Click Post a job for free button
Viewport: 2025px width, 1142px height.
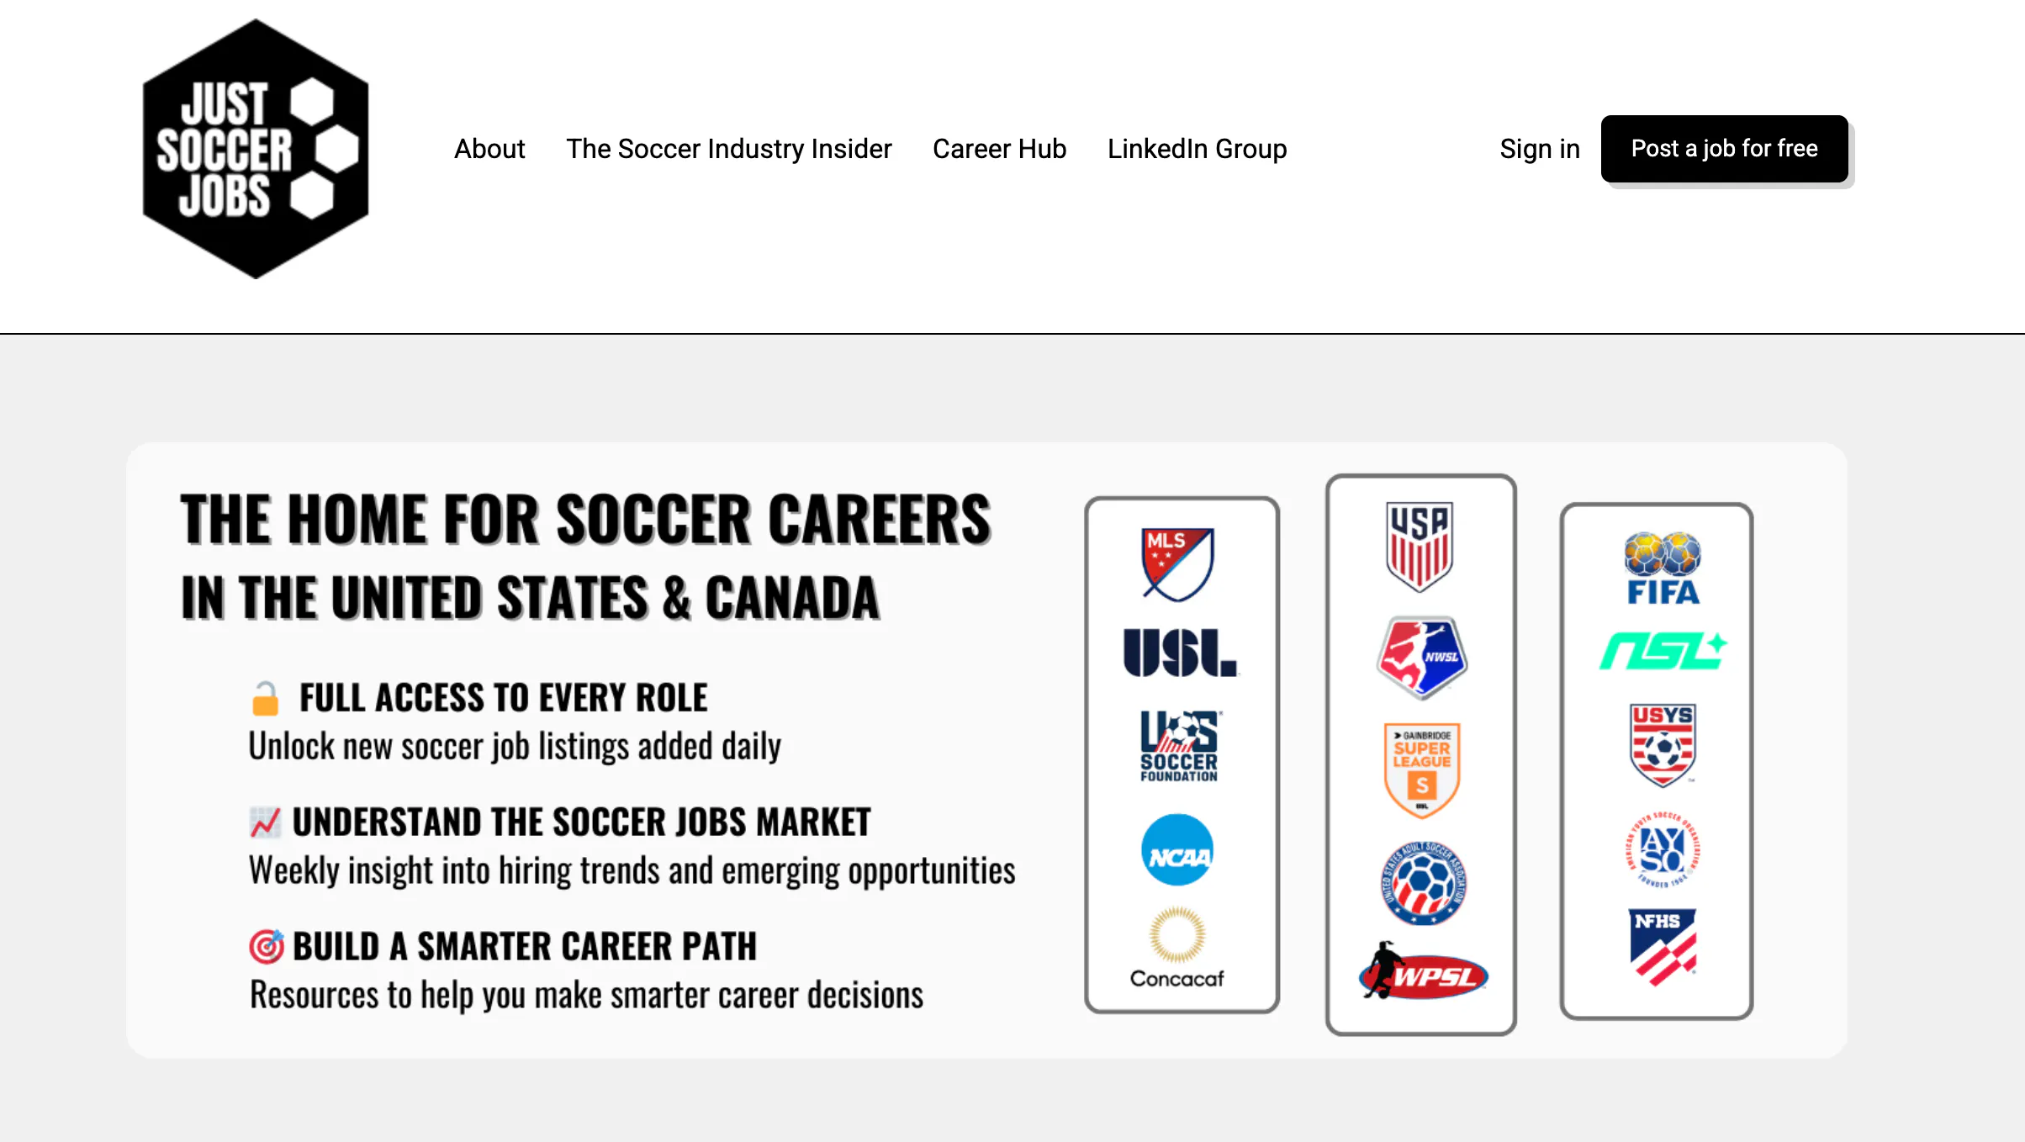tap(1725, 149)
